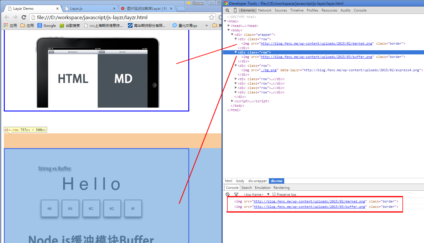Switch drawer to the Emulation tab
Image resolution: width=424 pixels, height=243 pixels.
pyautogui.click(x=263, y=188)
